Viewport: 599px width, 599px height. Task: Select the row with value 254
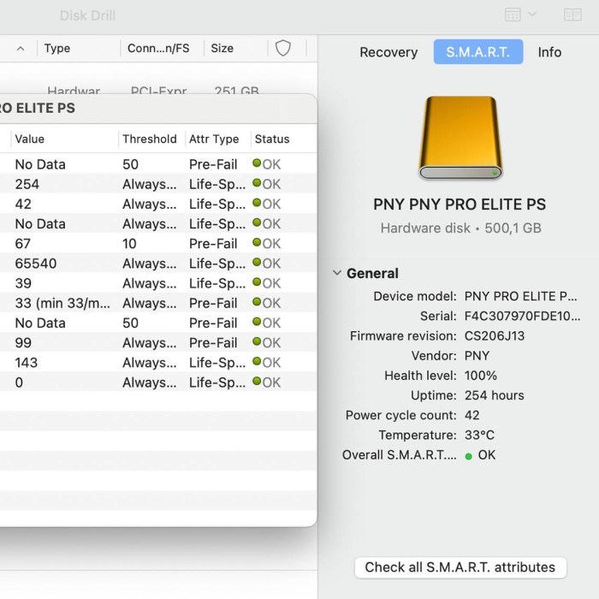pyautogui.click(x=157, y=184)
